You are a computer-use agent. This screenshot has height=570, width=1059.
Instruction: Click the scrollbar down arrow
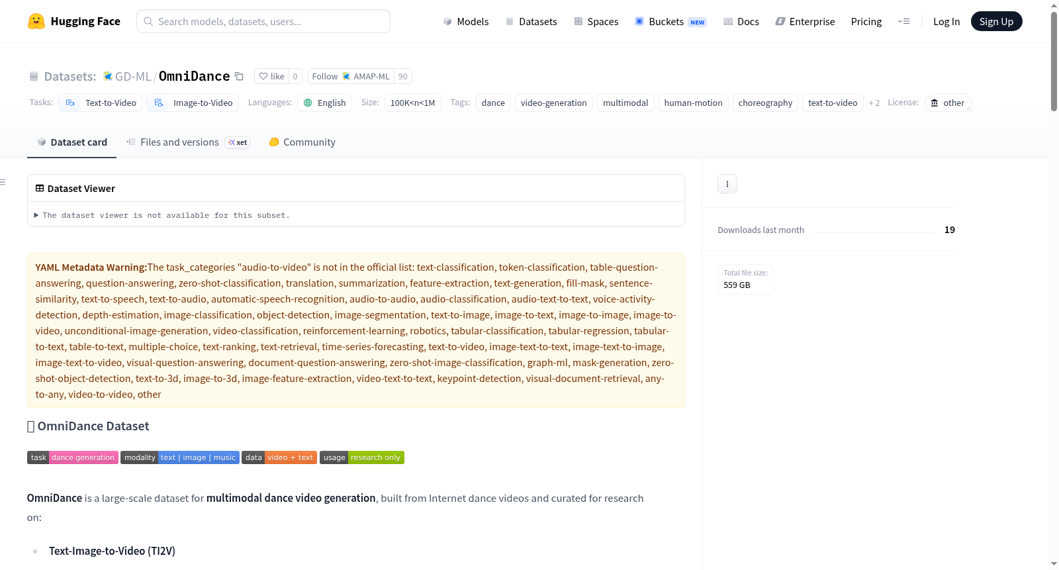[x=1054, y=564]
